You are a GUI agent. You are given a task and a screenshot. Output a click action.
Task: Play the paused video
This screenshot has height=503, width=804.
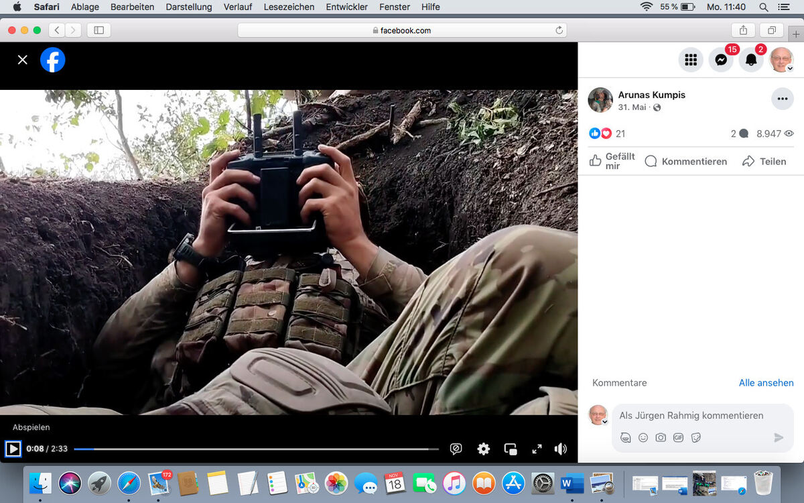[13, 449]
